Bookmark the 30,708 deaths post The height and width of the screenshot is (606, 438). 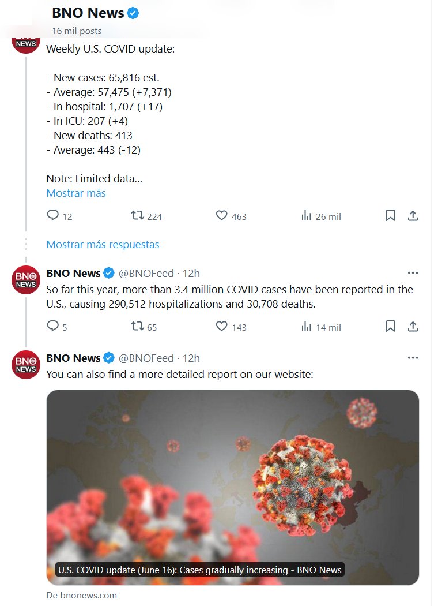pos(390,327)
